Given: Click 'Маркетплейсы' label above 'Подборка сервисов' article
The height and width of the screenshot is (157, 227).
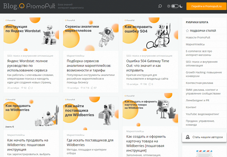Looking at the screenshot, I should click(x=76, y=56).
